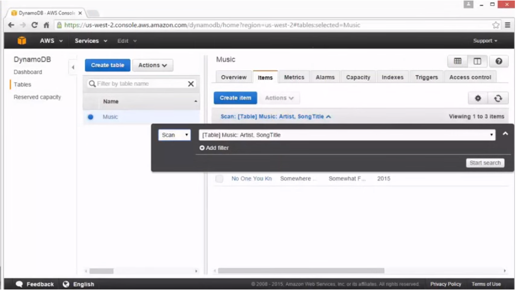This screenshot has height=290, width=516.
Task: Open the Support dropdown menu
Action: click(x=485, y=41)
